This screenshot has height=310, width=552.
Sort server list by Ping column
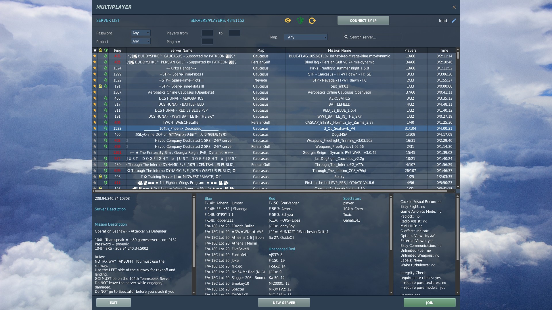pyautogui.click(x=117, y=50)
